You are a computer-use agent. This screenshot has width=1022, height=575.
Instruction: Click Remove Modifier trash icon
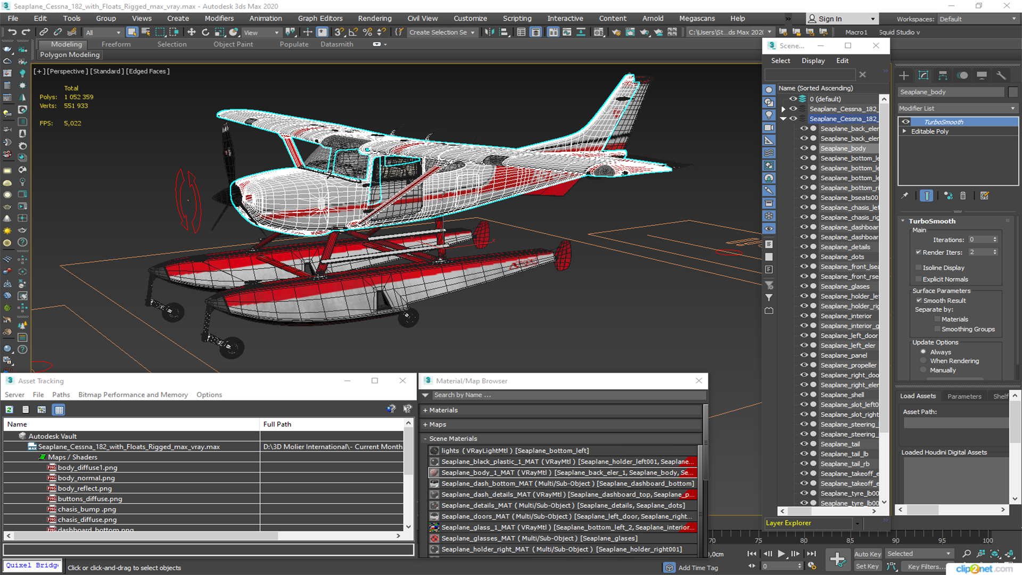click(963, 196)
